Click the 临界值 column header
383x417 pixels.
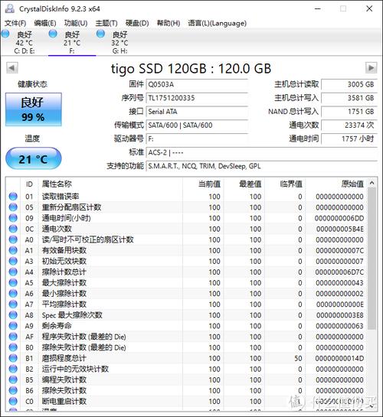[x=285, y=184]
